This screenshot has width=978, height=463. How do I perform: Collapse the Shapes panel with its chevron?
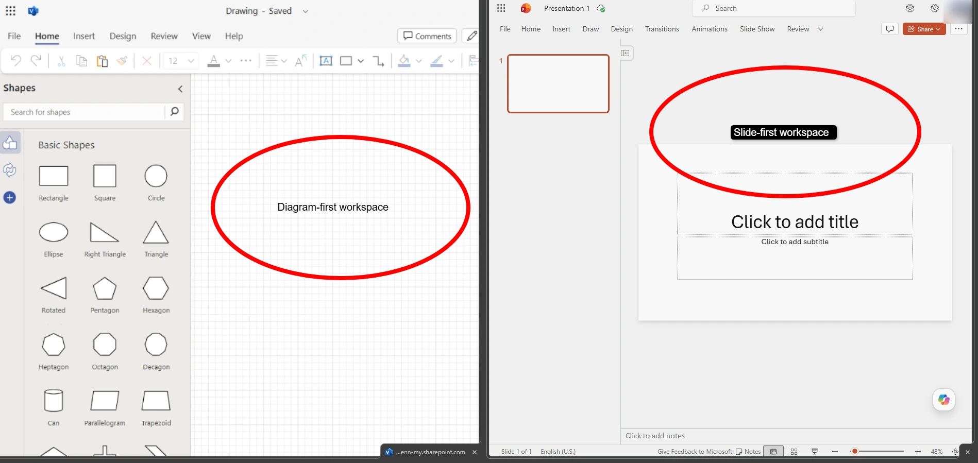tap(180, 89)
